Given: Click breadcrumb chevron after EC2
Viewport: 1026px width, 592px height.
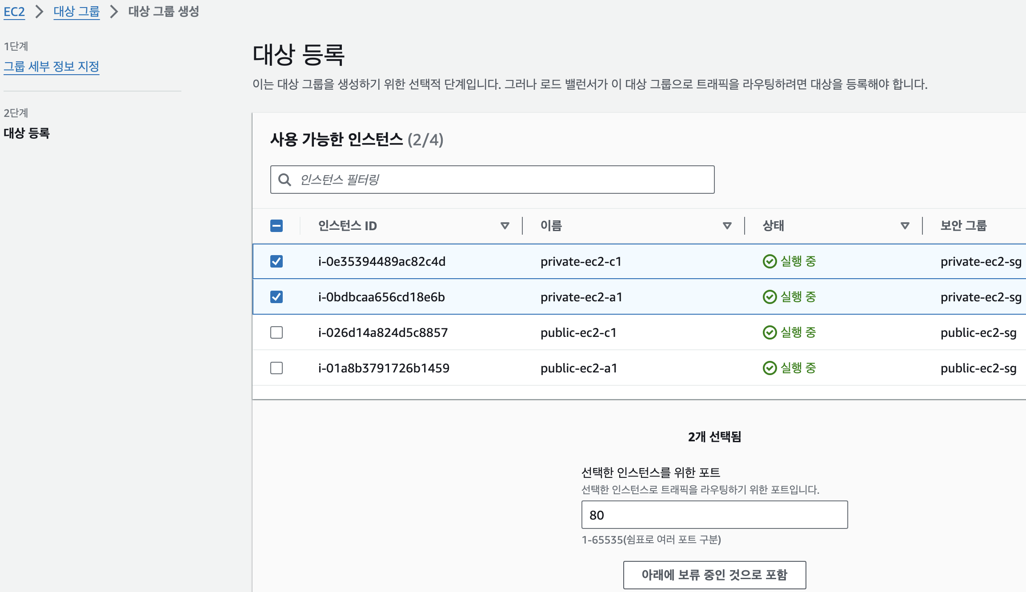Looking at the screenshot, I should [39, 12].
